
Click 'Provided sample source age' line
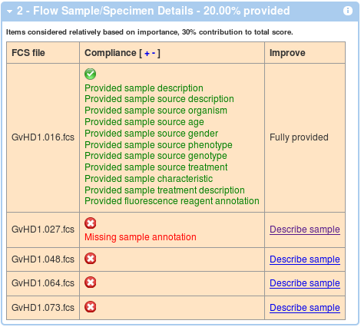pyautogui.click(x=144, y=122)
